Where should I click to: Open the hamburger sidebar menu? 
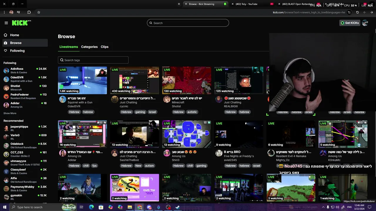[x=6, y=23]
